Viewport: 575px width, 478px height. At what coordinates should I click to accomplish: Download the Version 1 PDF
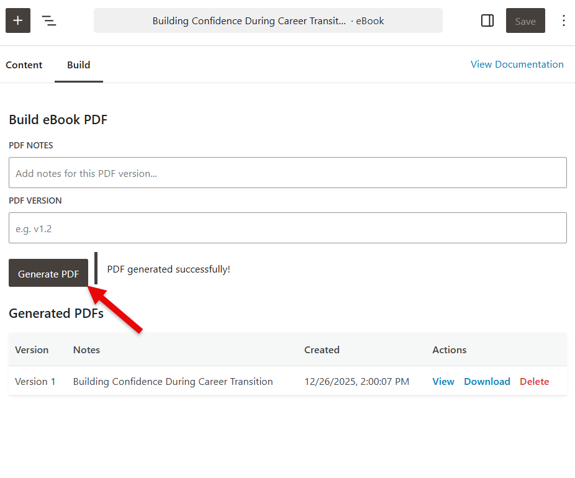click(487, 381)
